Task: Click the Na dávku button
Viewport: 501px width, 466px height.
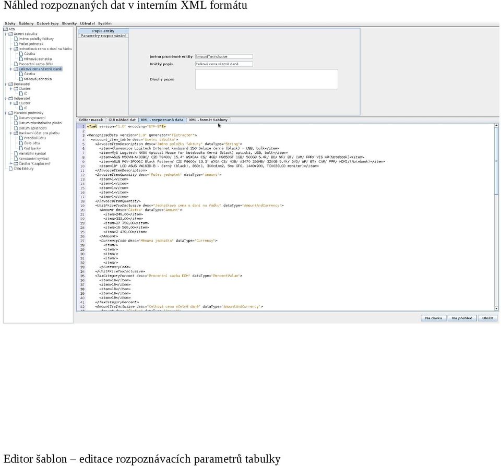Action: [x=434, y=318]
